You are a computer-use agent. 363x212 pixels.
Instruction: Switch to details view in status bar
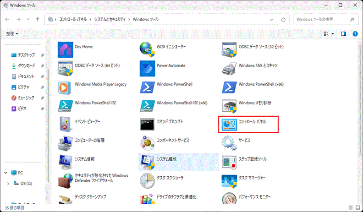pyautogui.click(x=351, y=207)
